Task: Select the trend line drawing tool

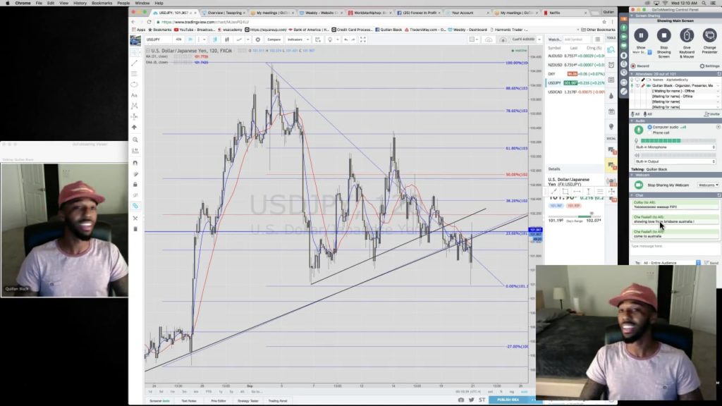Action: coord(135,63)
